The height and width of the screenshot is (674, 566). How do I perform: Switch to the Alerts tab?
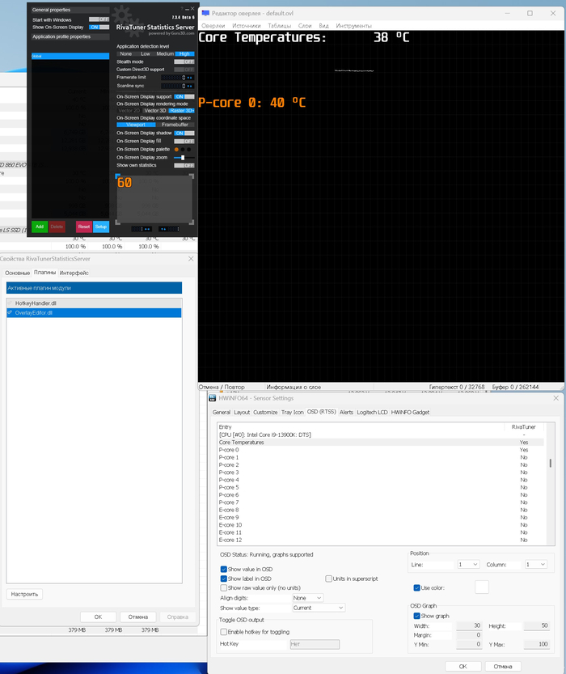coord(346,413)
